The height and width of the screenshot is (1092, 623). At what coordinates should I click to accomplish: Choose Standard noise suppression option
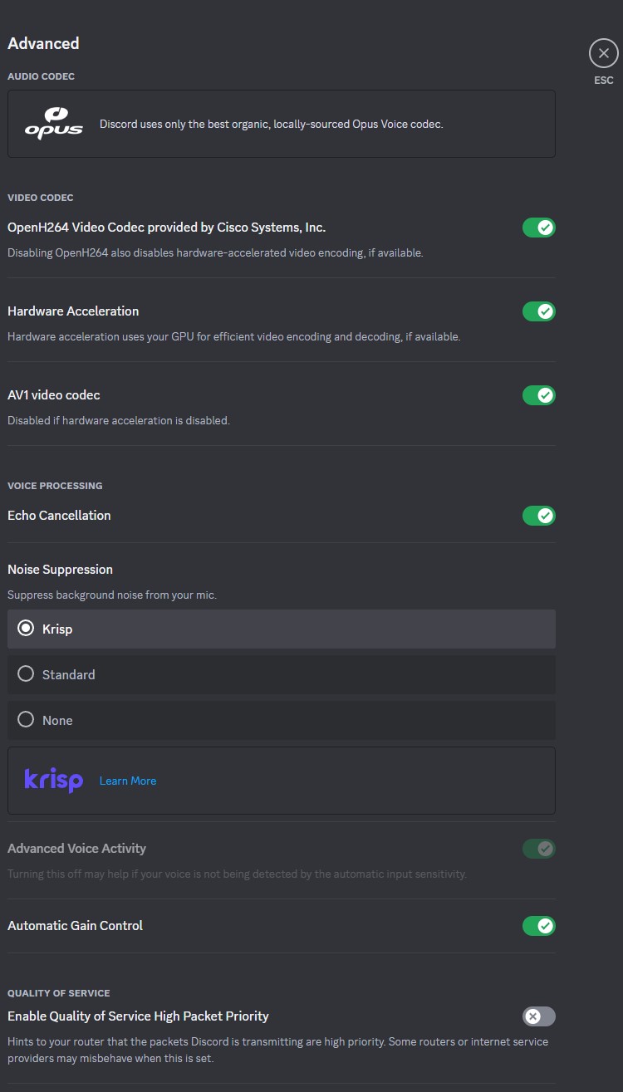(282, 674)
